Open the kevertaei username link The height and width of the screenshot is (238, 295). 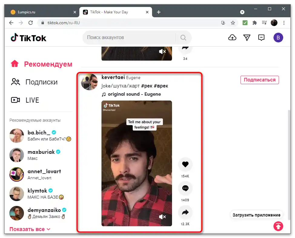tap(113, 77)
